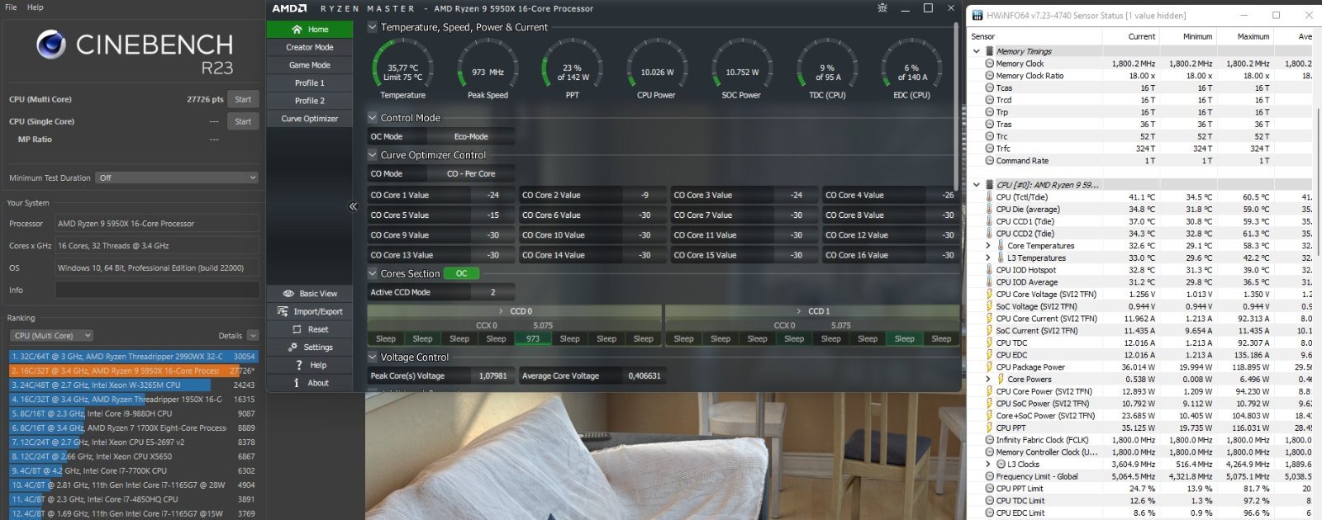Open the Help menu in Cinebench
Screen dimensions: 1322x520
tap(36, 7)
